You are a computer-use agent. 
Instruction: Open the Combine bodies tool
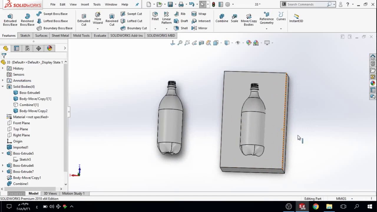tap(222, 18)
